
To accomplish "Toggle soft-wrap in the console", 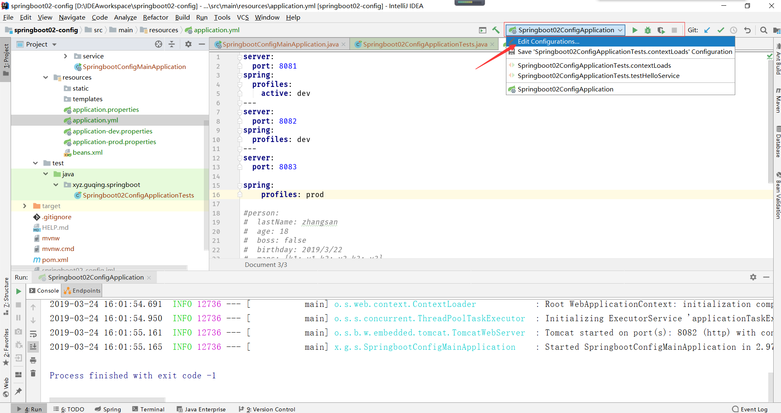I will (x=33, y=334).
